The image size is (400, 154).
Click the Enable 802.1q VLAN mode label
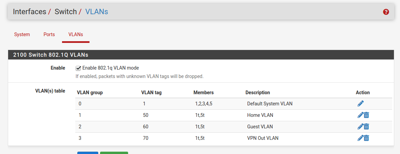click(111, 68)
